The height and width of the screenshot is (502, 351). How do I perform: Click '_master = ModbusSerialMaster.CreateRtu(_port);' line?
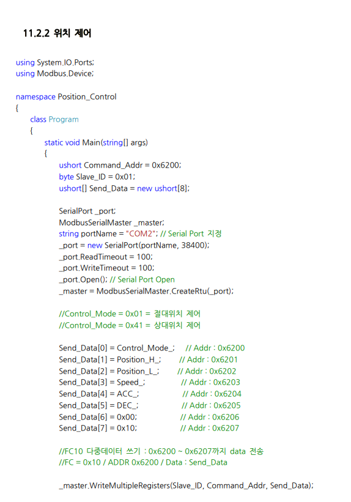tap(146, 291)
